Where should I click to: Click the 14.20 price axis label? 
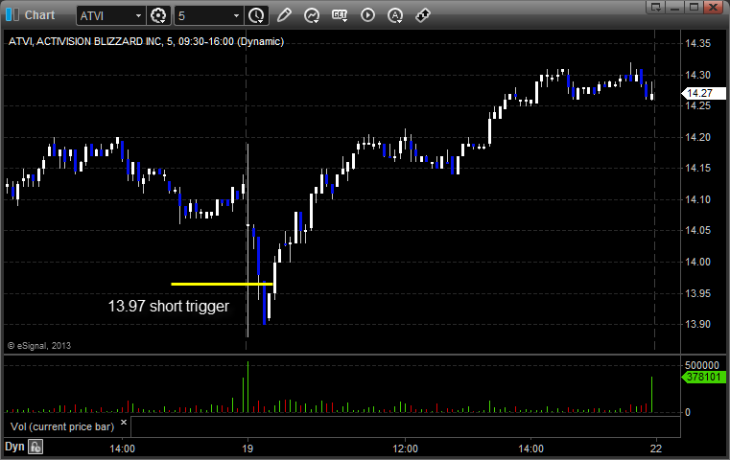[x=698, y=137]
